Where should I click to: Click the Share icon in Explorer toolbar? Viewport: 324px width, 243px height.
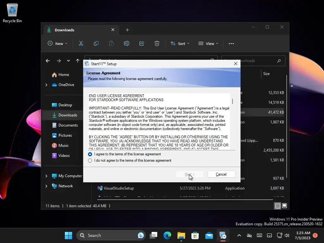[142, 44]
